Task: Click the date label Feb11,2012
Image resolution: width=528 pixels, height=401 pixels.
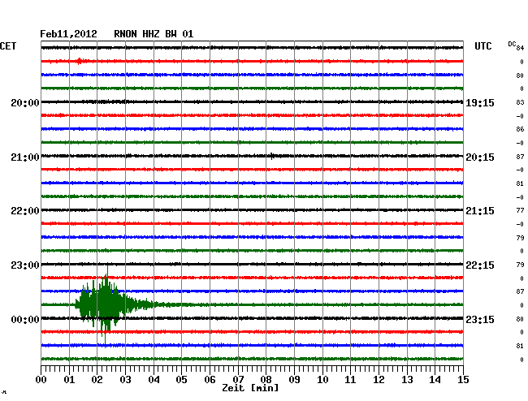Action: point(68,34)
